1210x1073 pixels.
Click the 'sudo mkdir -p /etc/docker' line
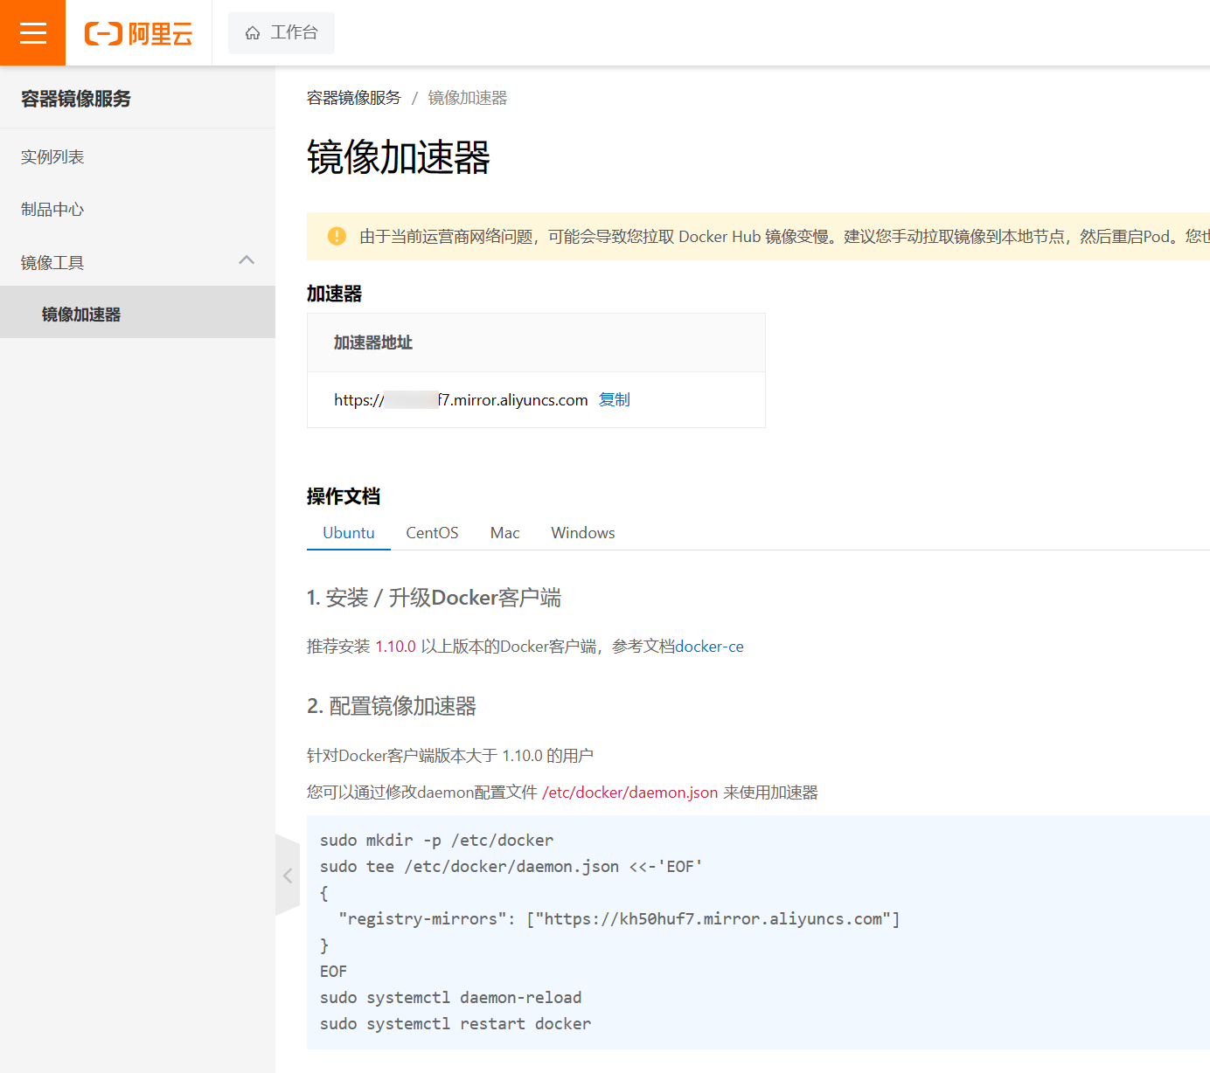click(436, 840)
